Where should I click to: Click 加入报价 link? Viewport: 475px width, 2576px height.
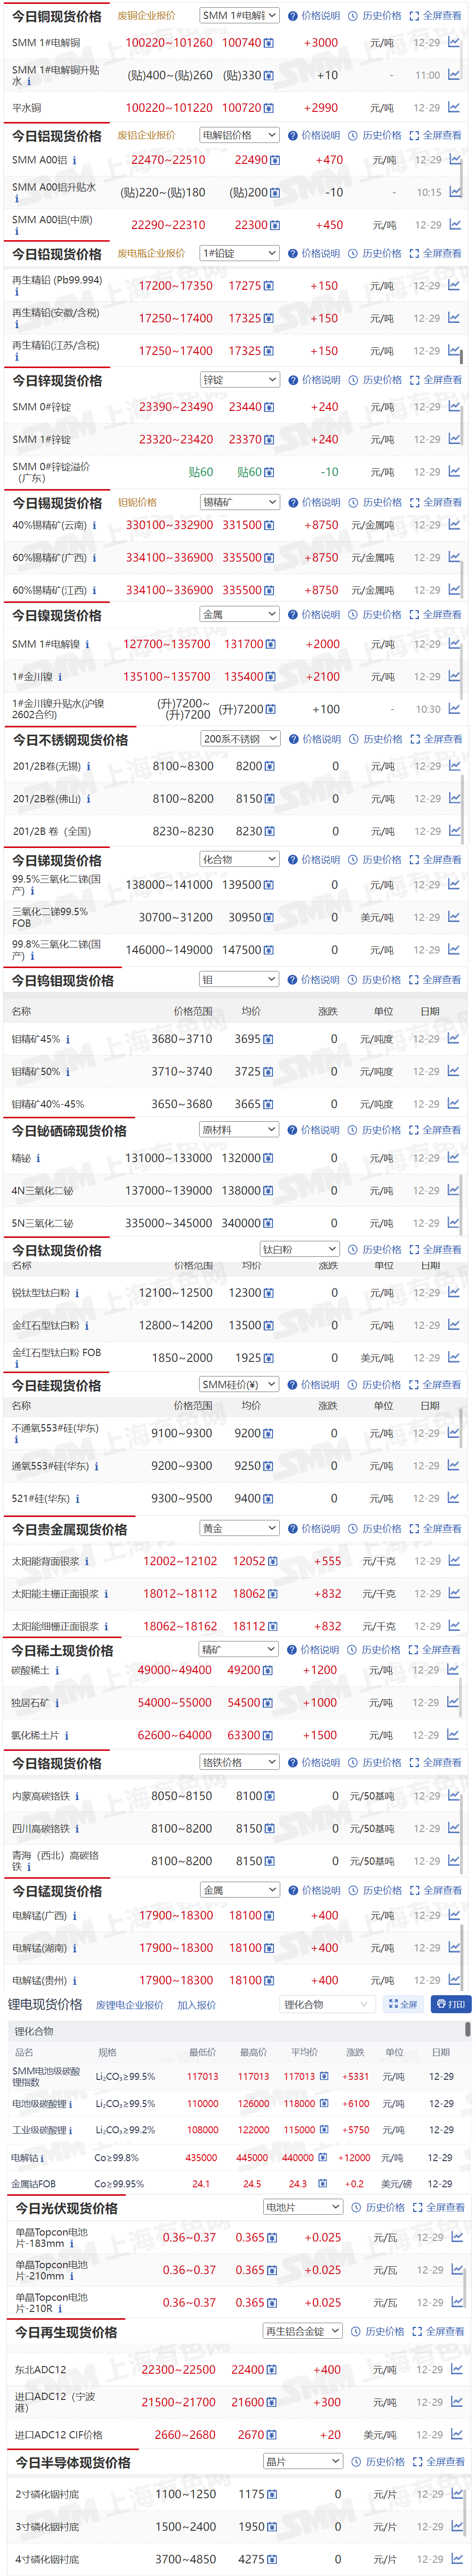coord(197,2005)
